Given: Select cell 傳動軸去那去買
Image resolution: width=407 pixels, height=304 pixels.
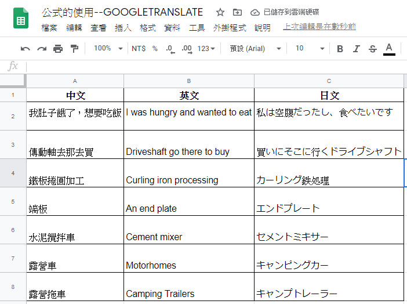Looking at the screenshot, I should 75,144.
